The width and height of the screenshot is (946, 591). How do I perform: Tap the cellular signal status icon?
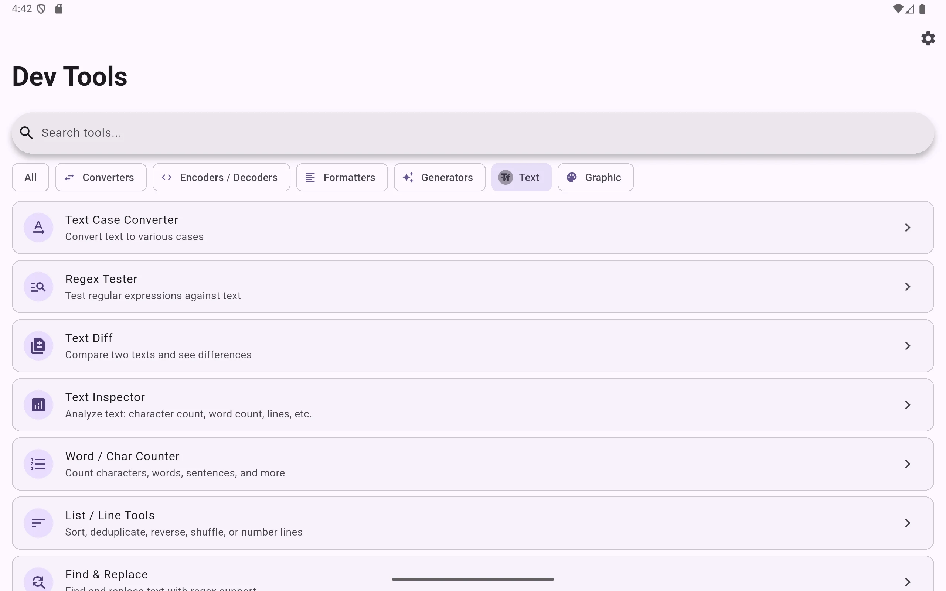tap(910, 9)
